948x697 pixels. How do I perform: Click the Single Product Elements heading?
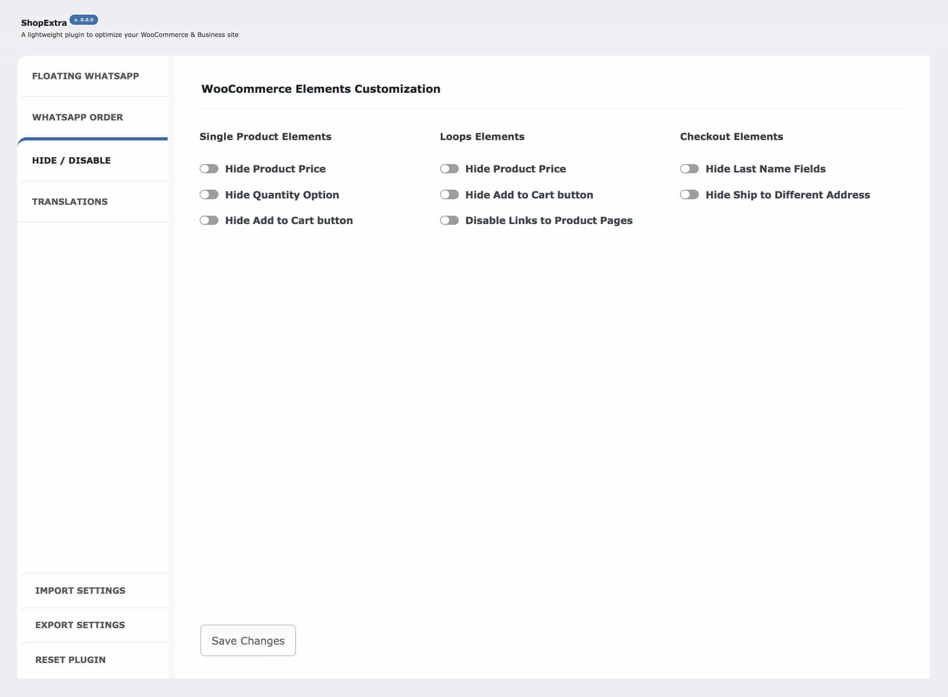(265, 137)
